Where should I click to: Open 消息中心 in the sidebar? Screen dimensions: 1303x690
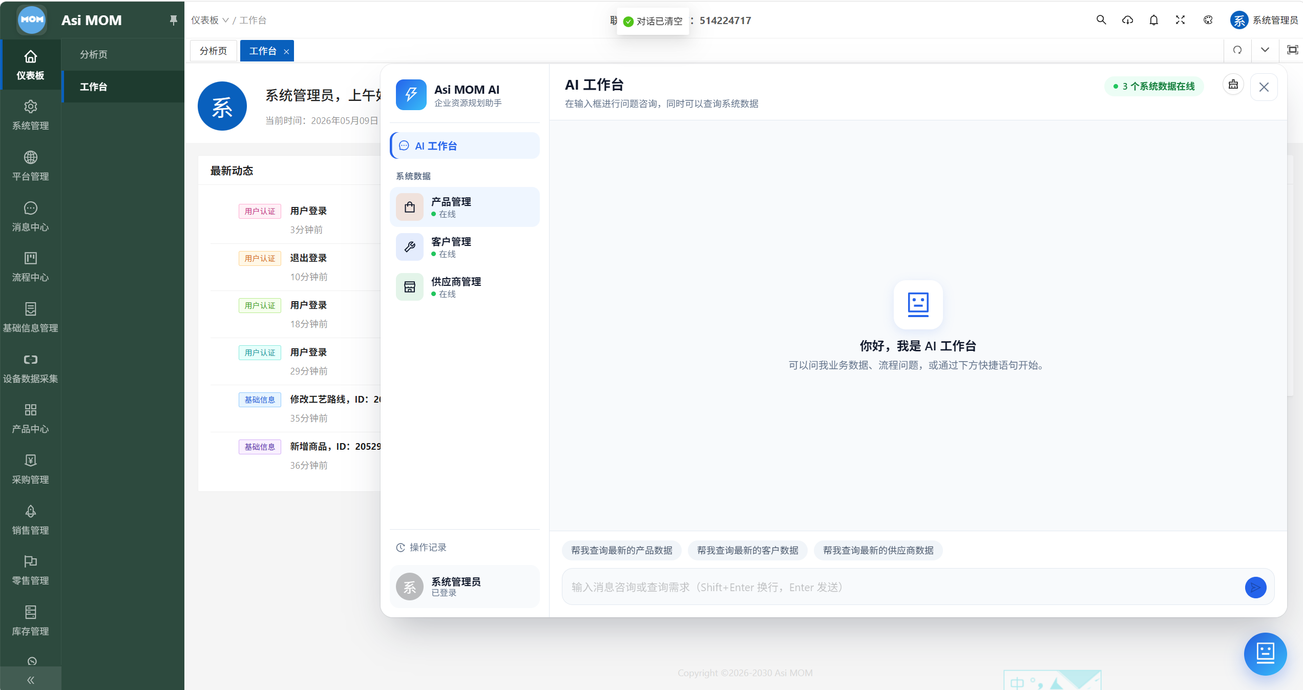click(x=31, y=217)
